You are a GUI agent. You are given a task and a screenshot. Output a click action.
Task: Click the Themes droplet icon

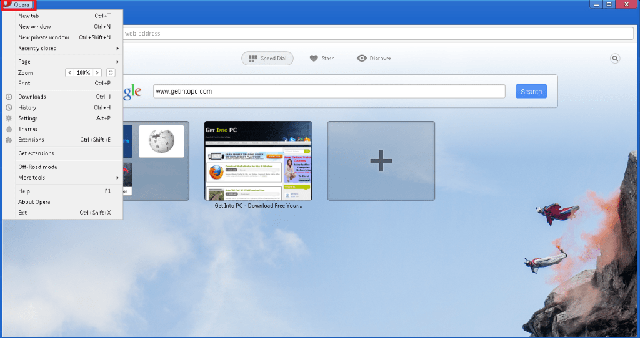9,129
